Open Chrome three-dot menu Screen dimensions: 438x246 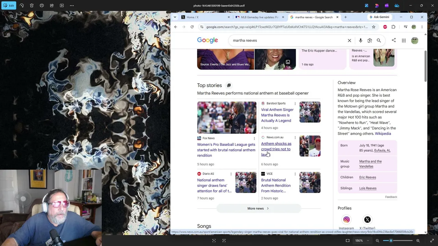click(x=422, y=27)
